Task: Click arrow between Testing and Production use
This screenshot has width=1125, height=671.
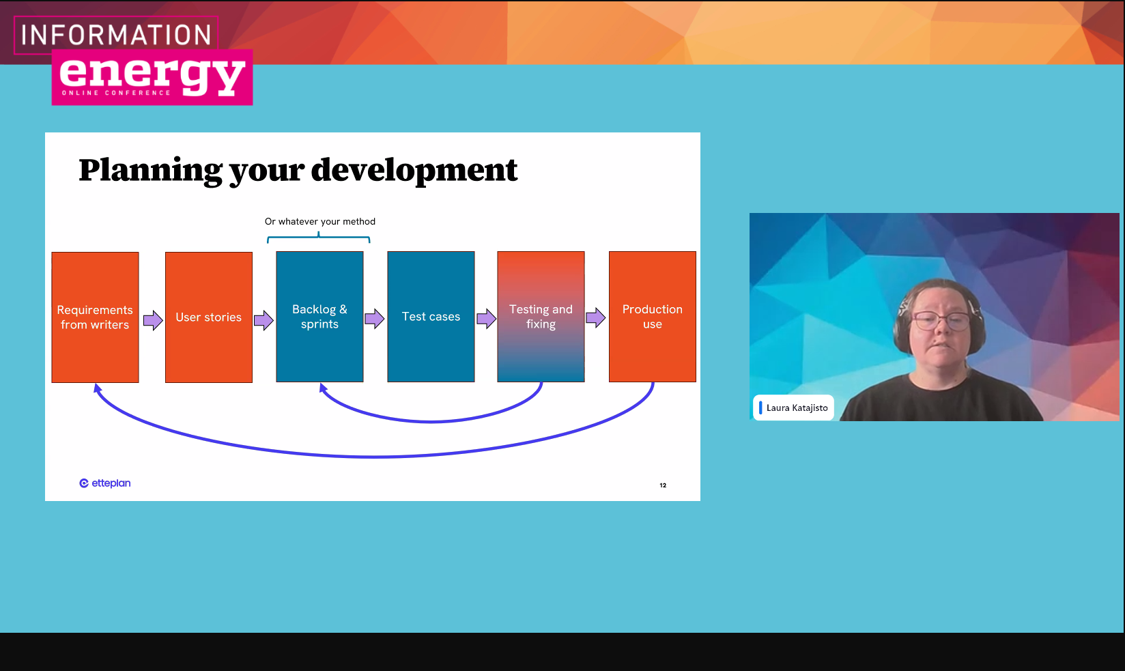Action: (x=596, y=318)
